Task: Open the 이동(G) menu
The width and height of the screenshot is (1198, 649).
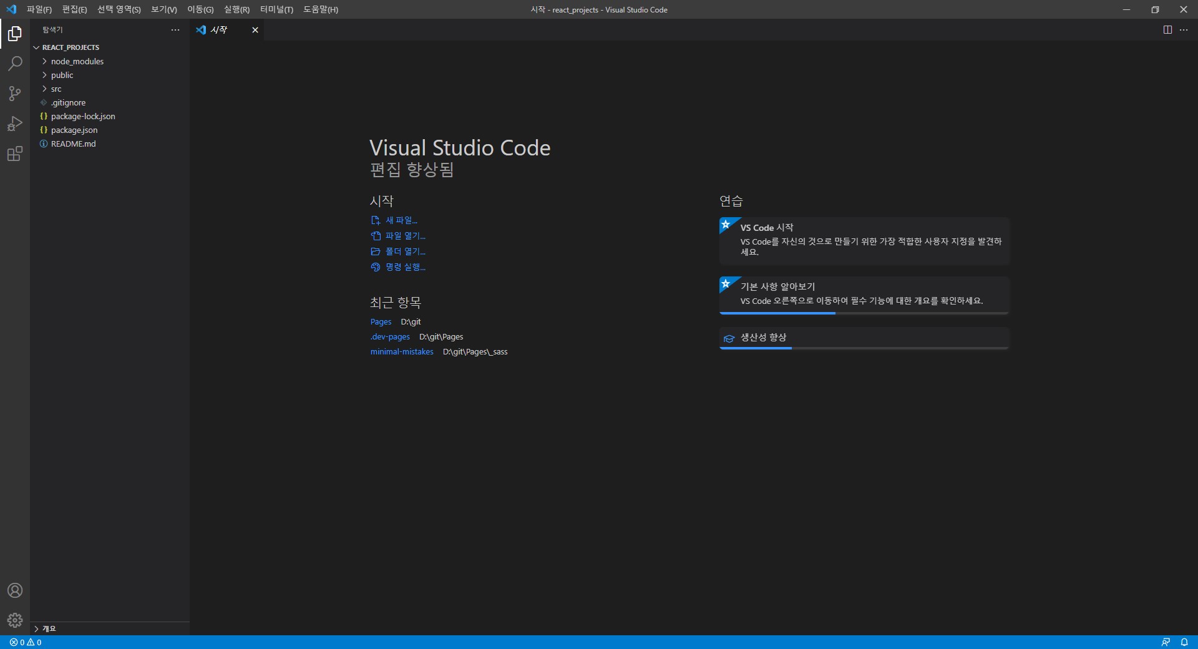Action: 200,9
